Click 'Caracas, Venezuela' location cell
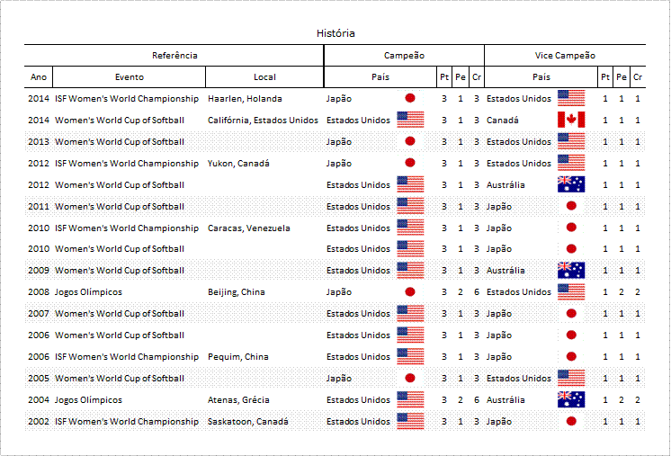 (x=248, y=228)
